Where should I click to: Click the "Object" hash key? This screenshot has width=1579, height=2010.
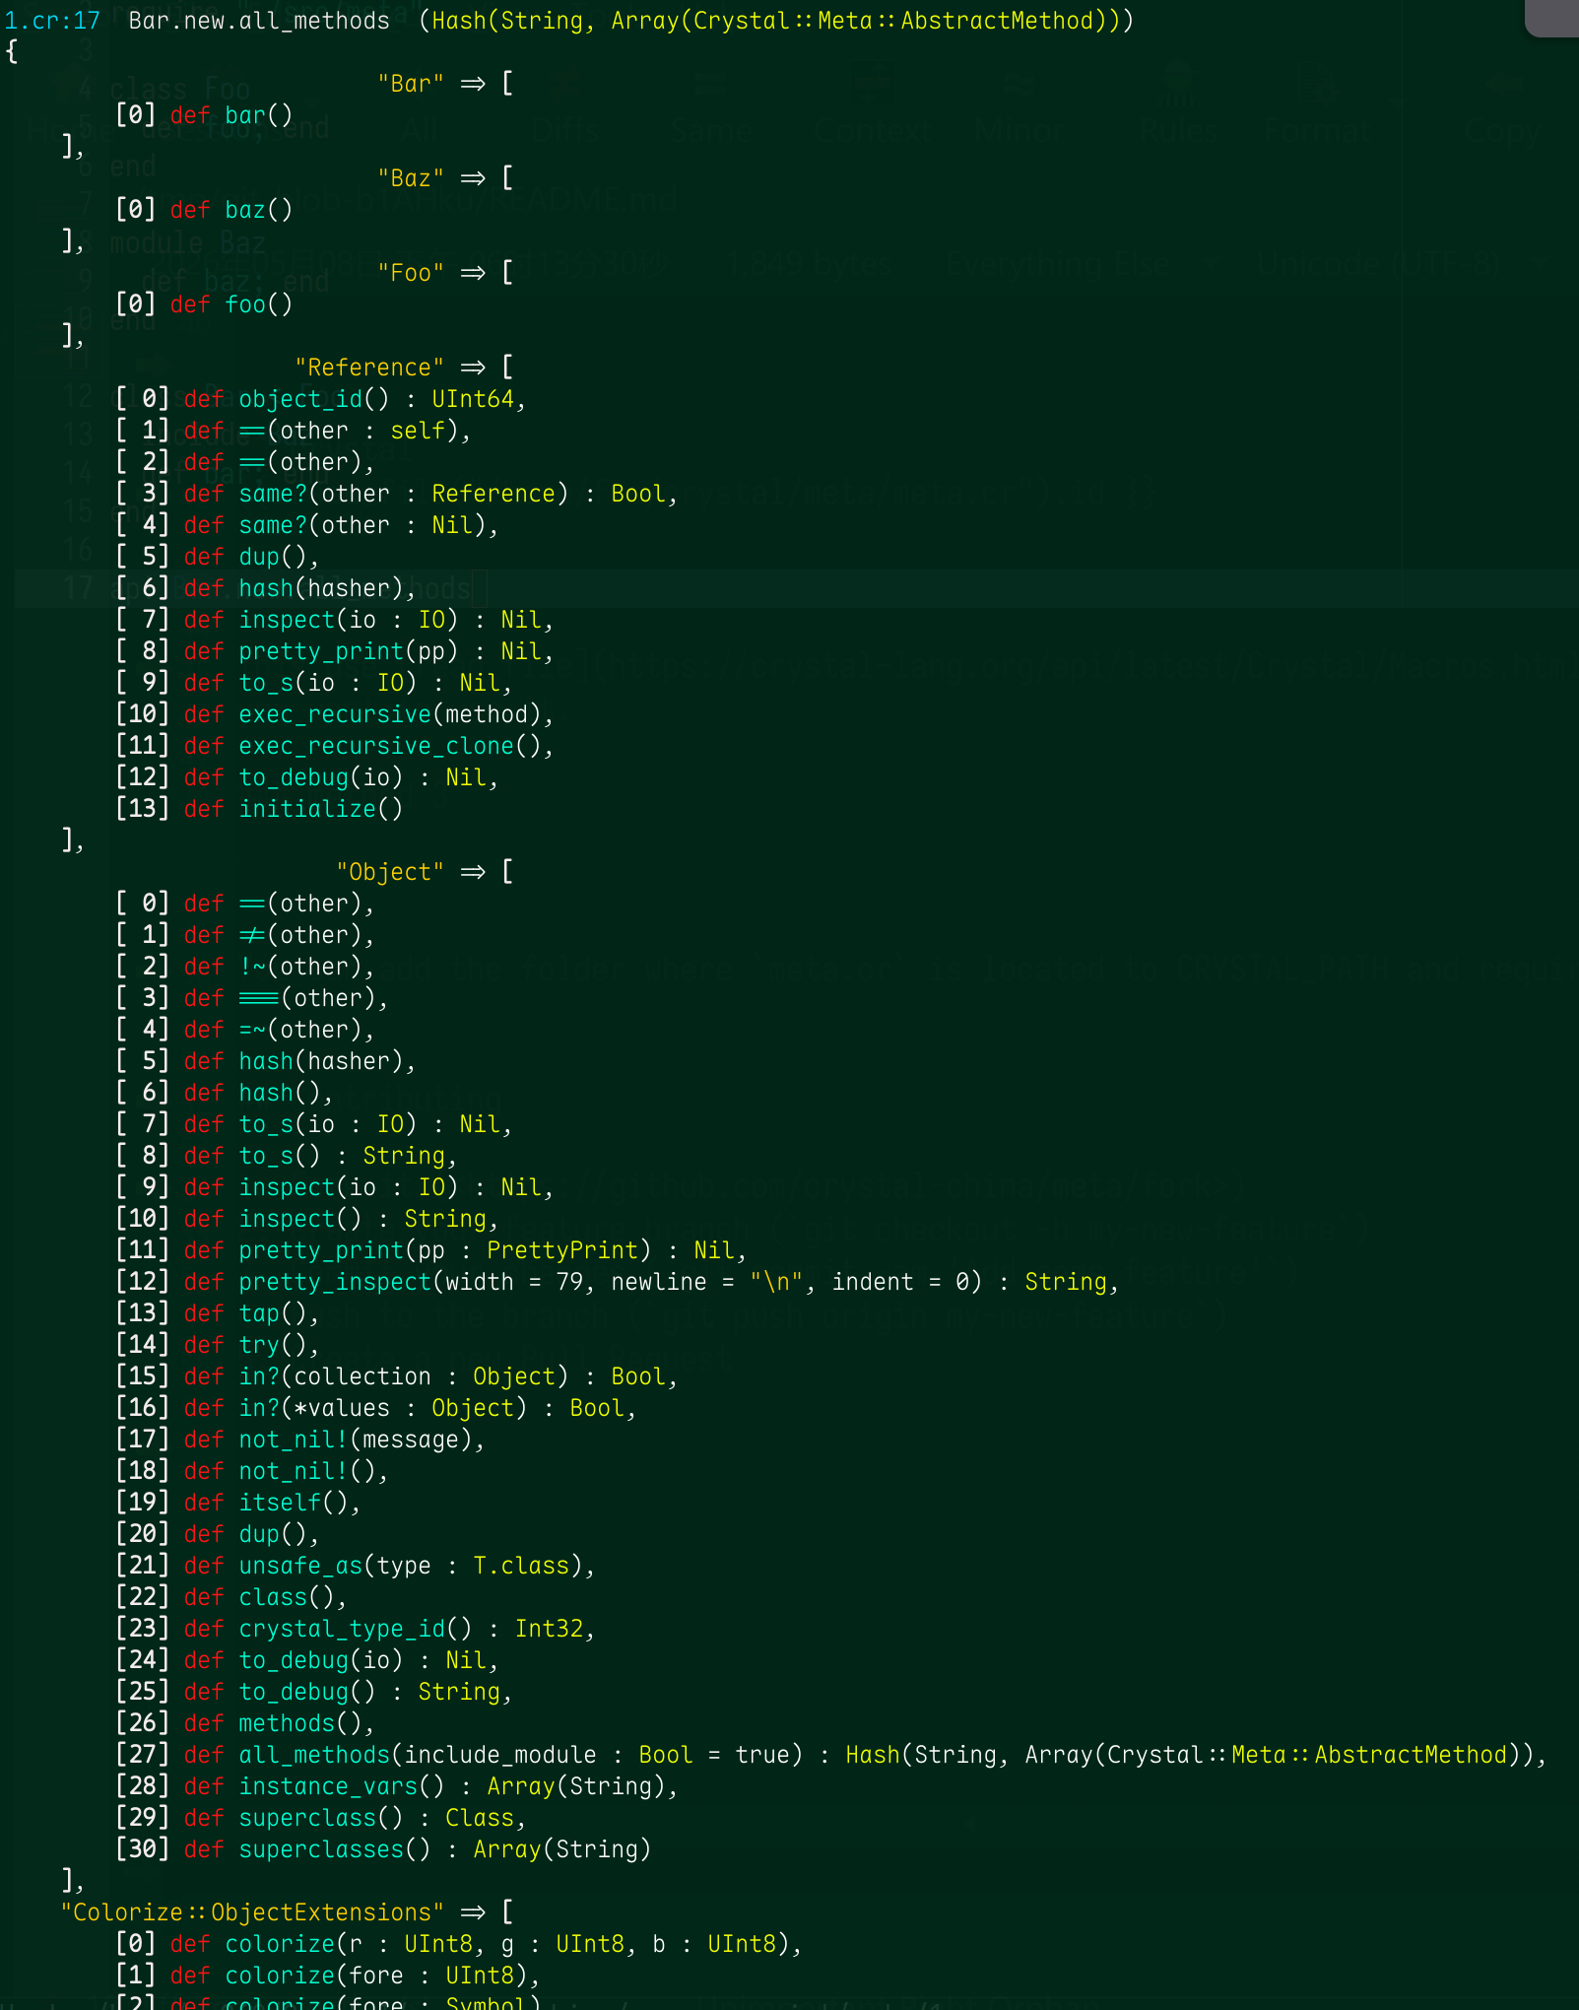click(390, 872)
